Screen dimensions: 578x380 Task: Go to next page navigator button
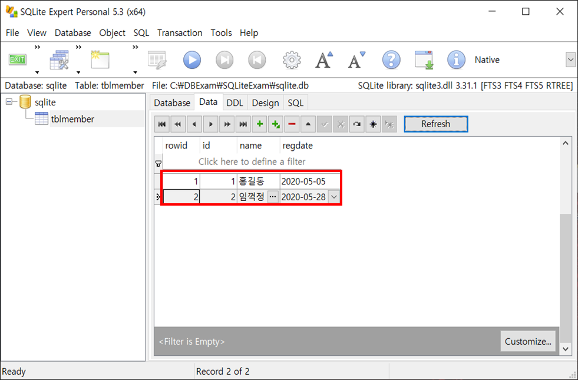coord(227,124)
